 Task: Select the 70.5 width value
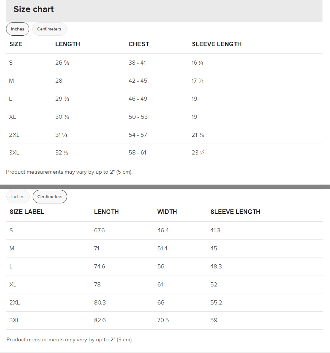pyautogui.click(x=163, y=320)
